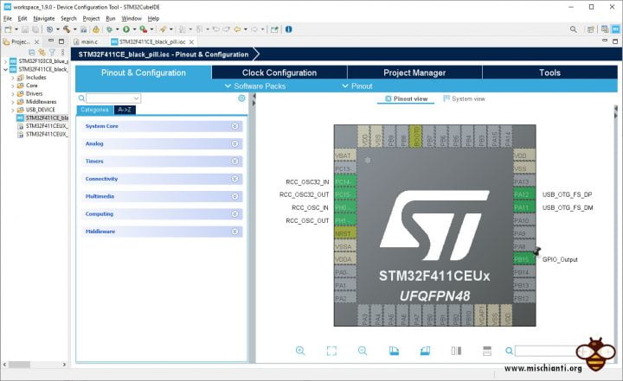Viewport: 623px width, 381px height.
Task: Click the PA12 USB_OTG_FS_DP pin
Action: (x=524, y=194)
